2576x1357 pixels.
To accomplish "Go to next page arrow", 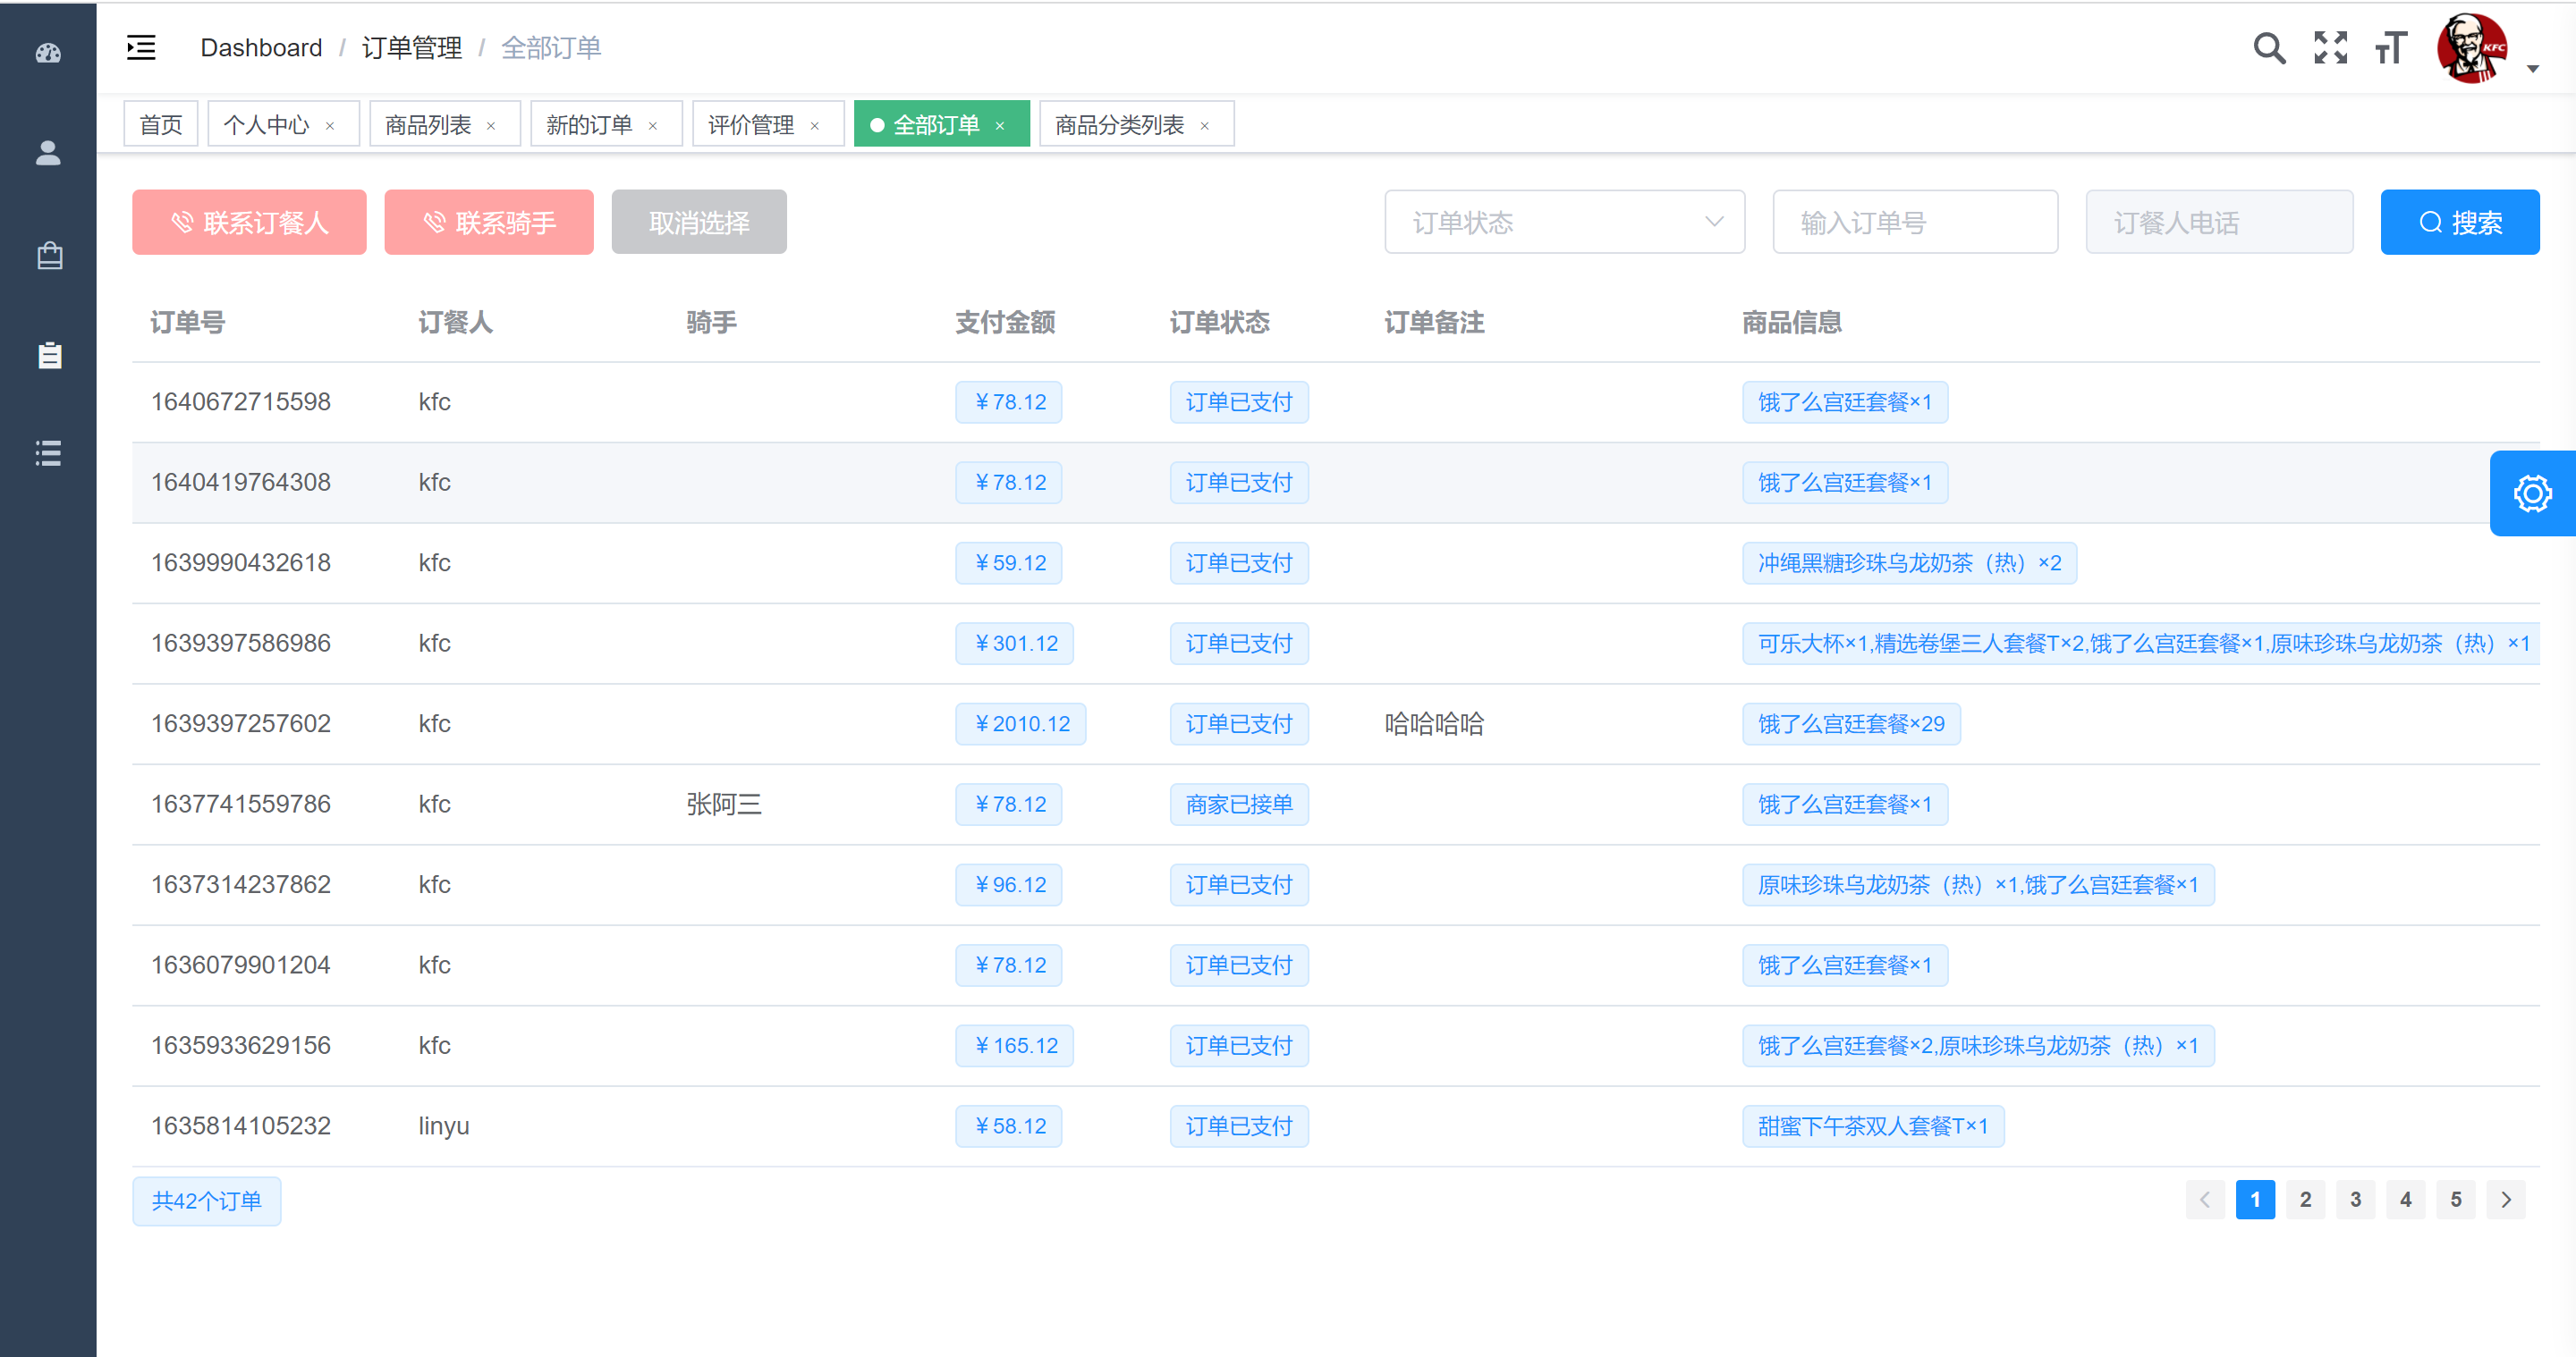I will (2505, 1199).
